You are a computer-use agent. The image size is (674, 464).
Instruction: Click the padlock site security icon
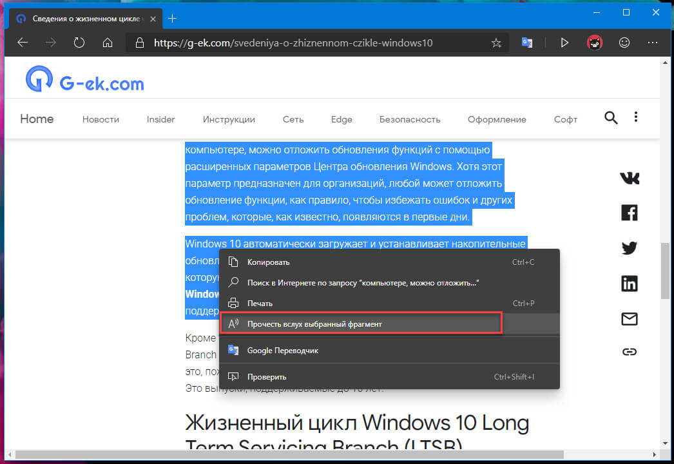(x=139, y=43)
